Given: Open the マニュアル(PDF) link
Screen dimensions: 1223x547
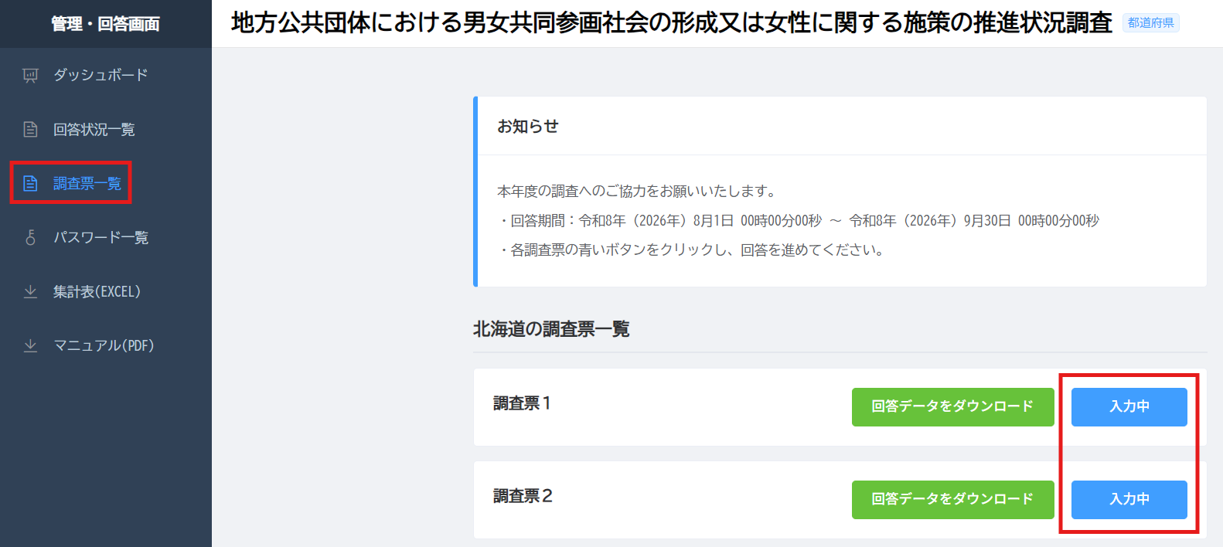Looking at the screenshot, I should point(104,345).
